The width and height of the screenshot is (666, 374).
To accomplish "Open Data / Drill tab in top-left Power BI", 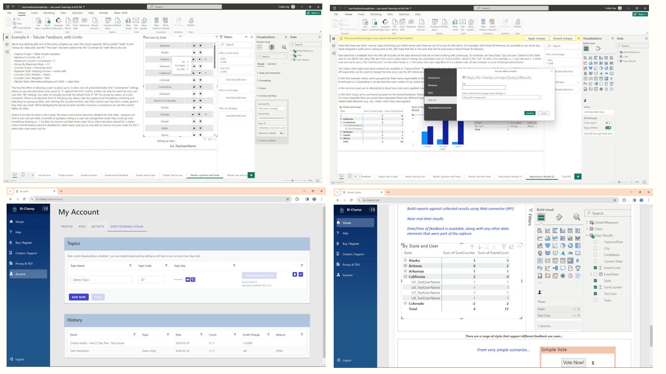I will coord(121,13).
